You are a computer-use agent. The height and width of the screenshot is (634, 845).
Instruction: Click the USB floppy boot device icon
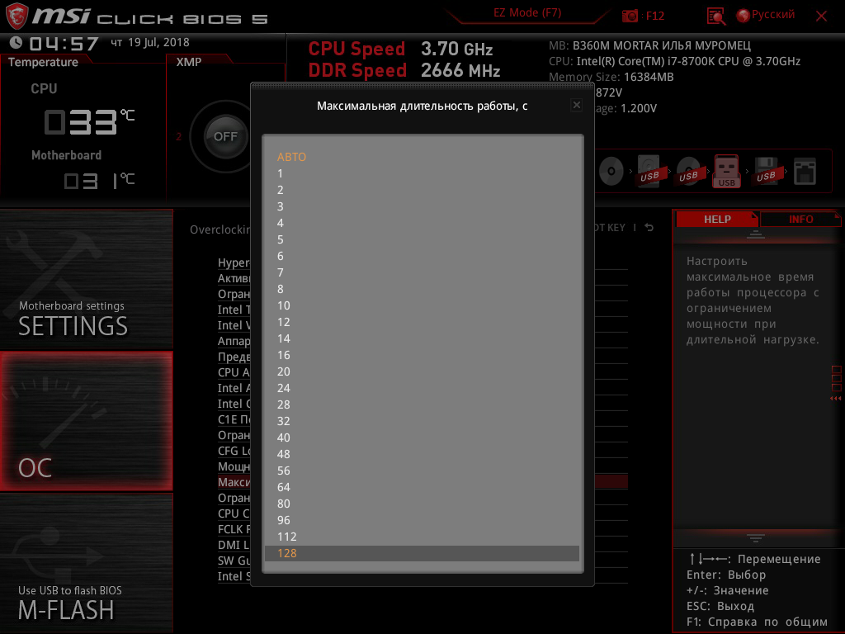pos(766,172)
